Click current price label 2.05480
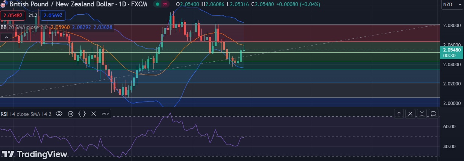This screenshot has height=161, width=464. (x=452, y=50)
